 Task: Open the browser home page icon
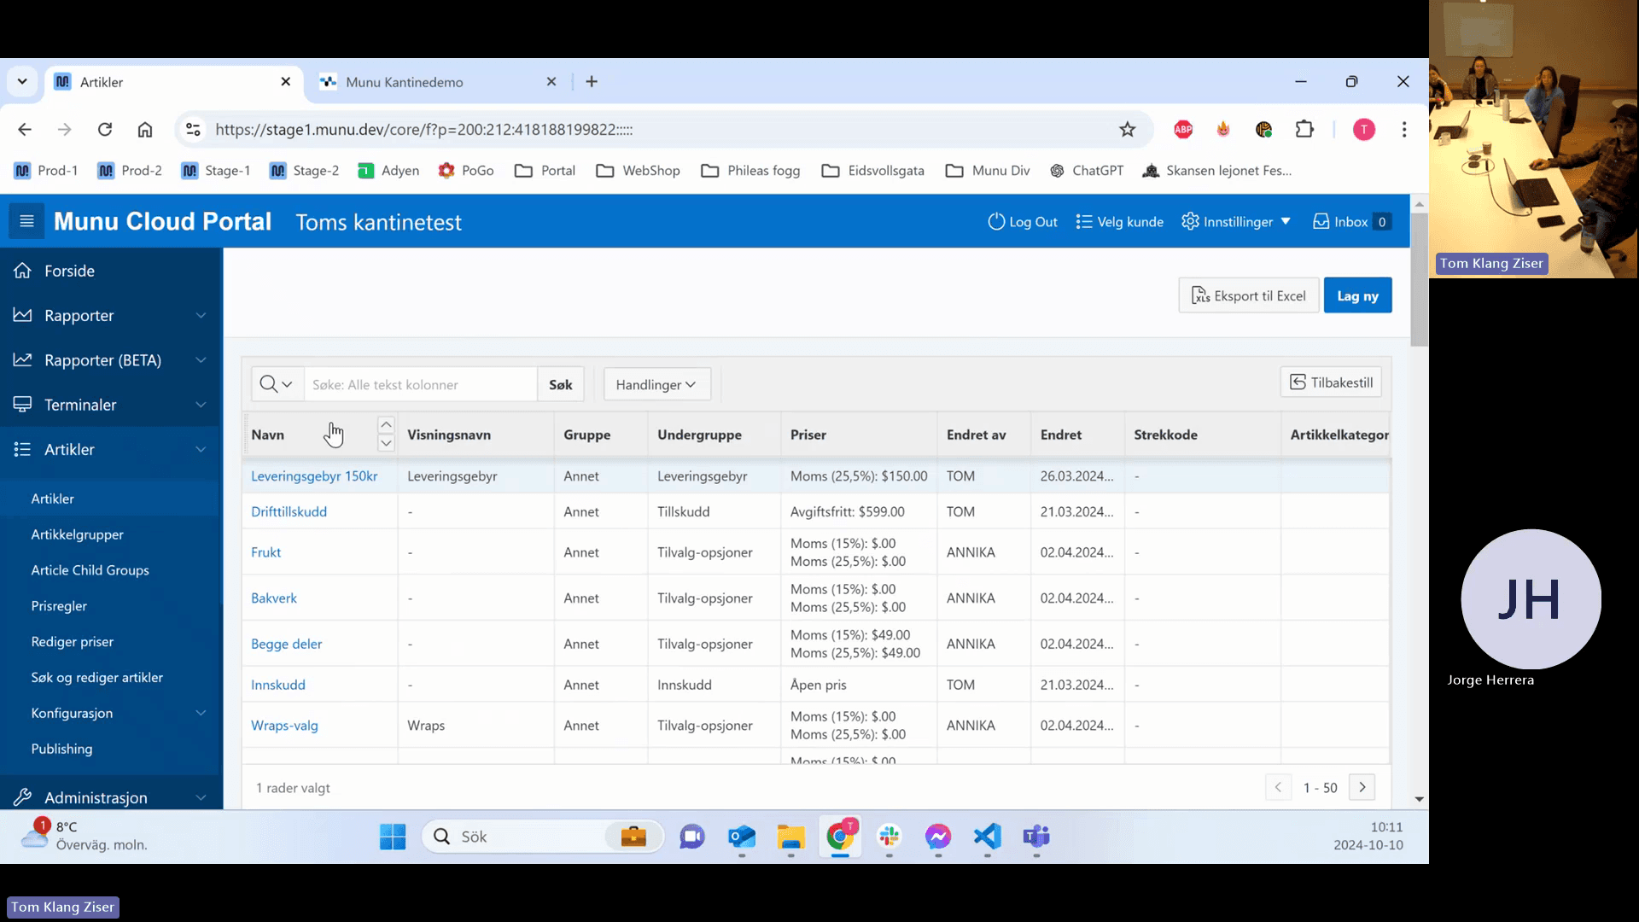145,130
